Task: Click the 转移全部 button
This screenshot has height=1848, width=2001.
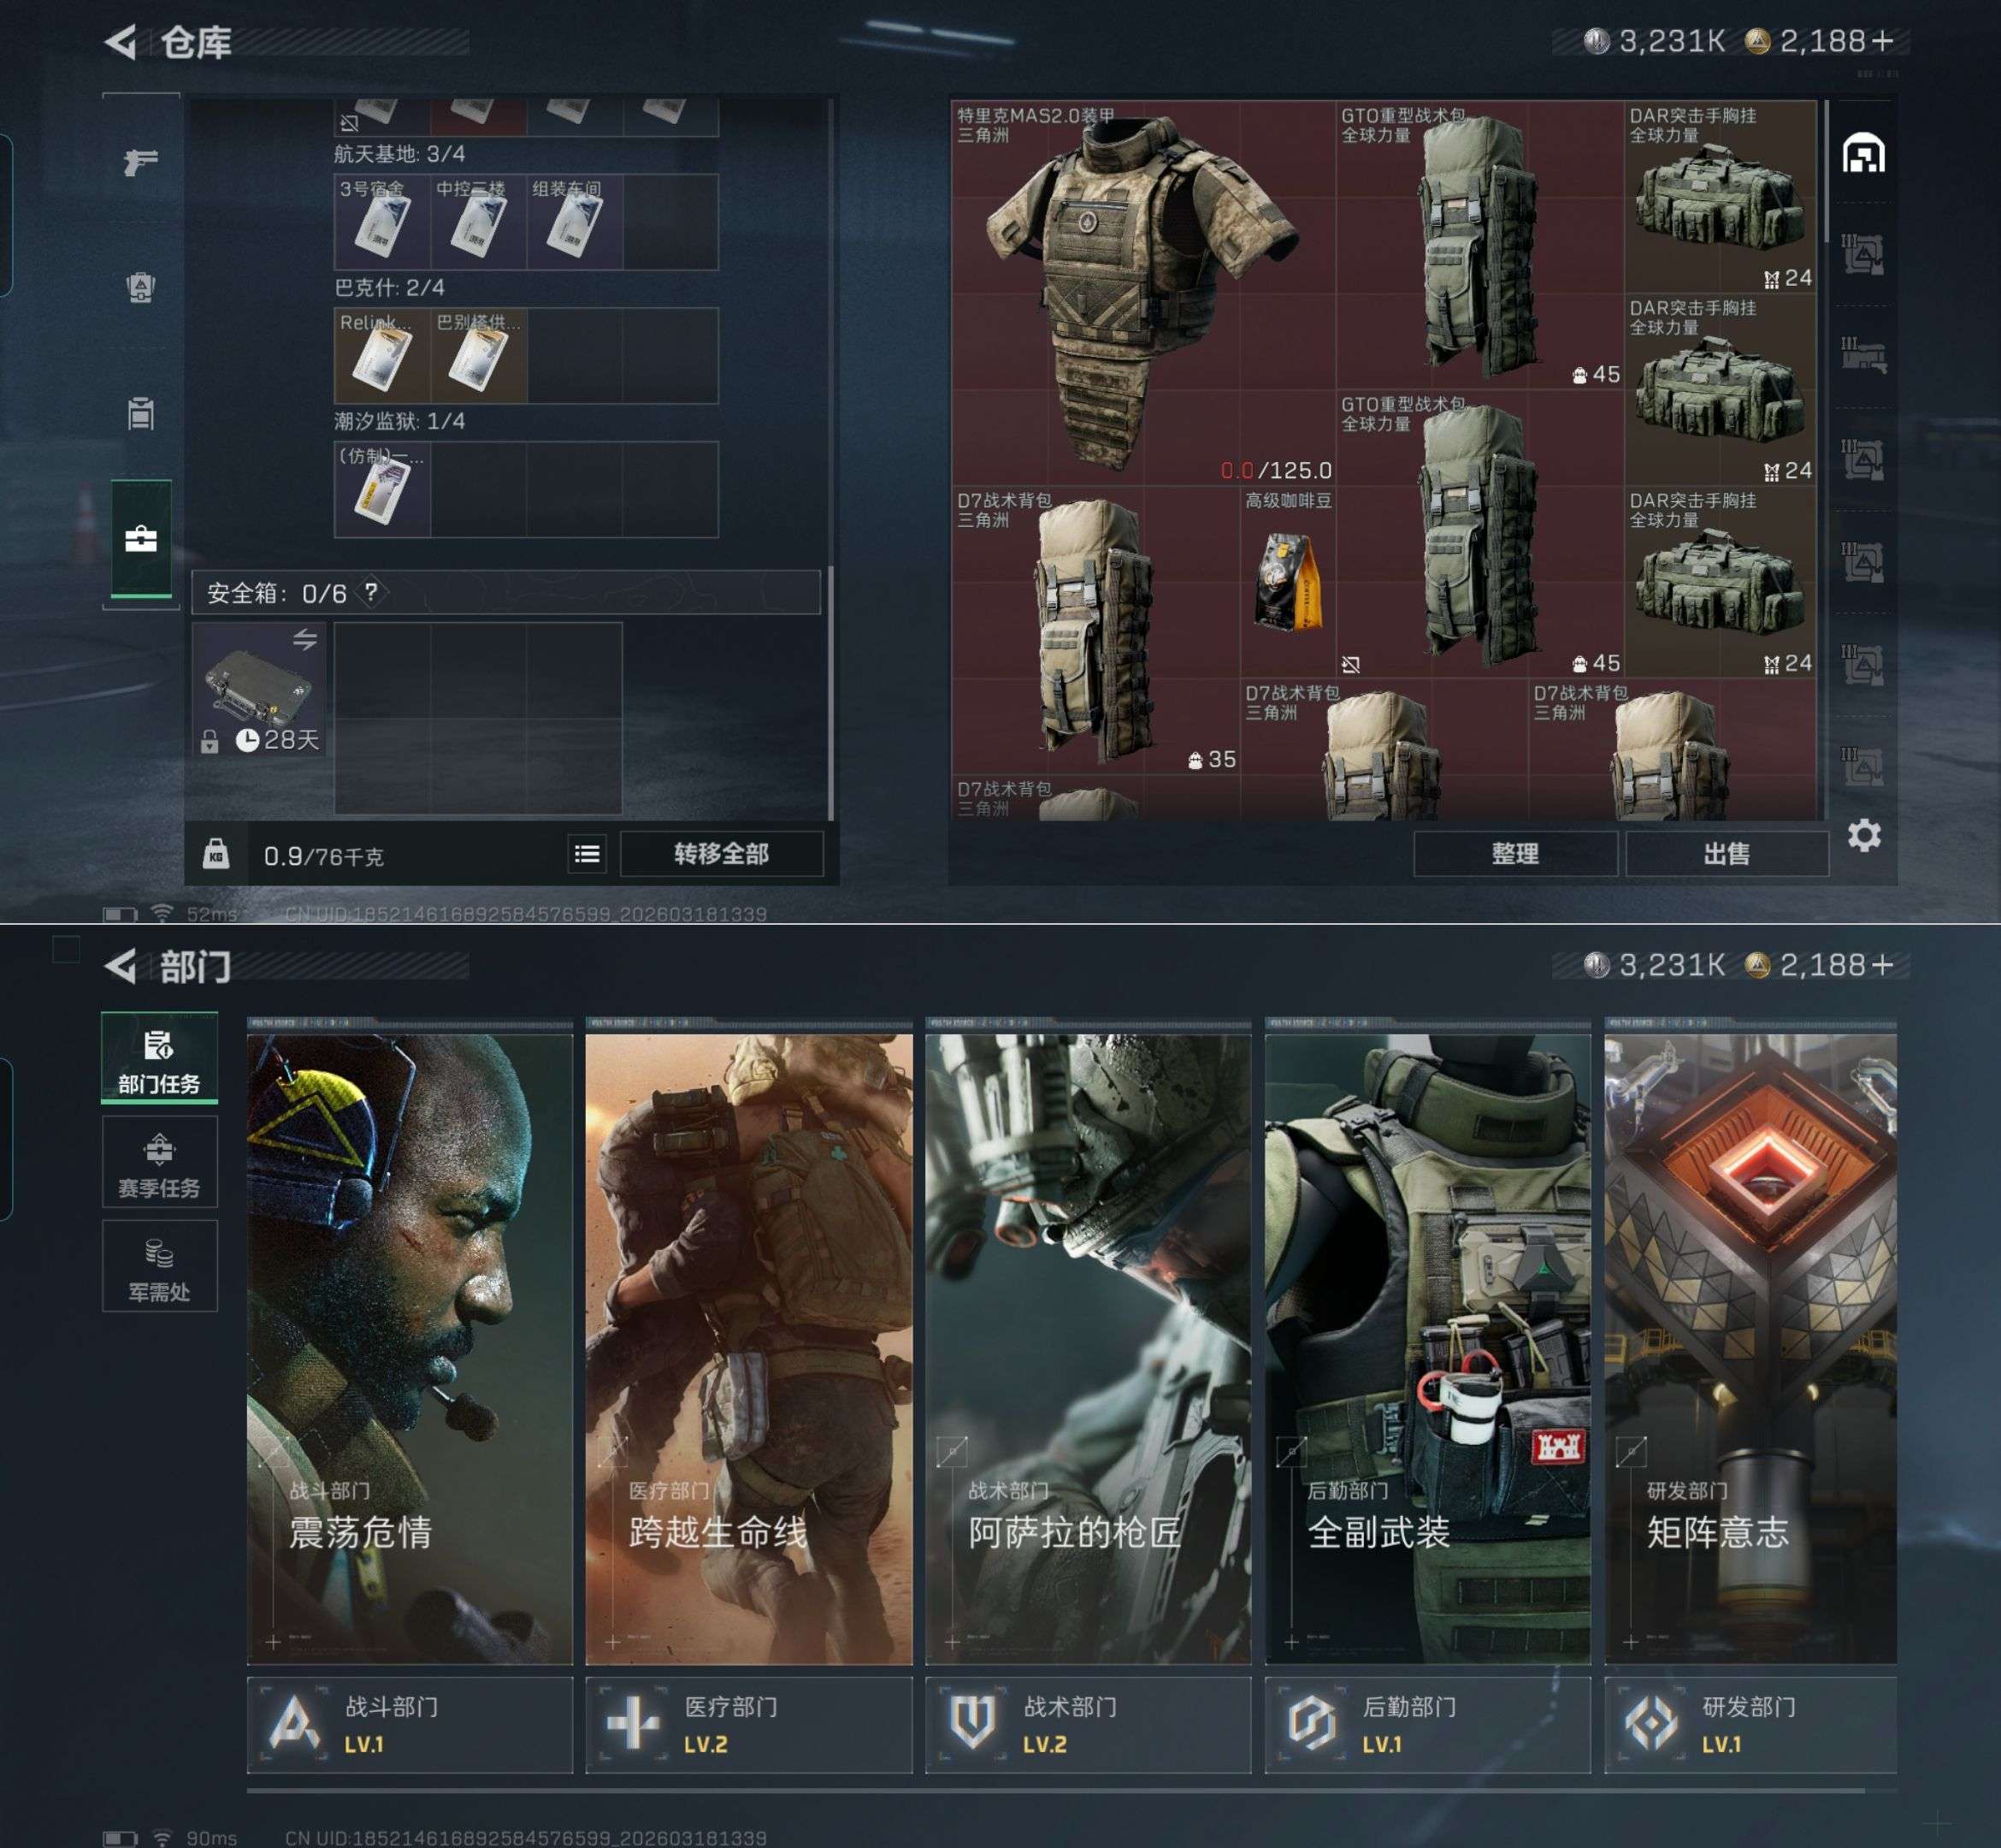Action: [722, 854]
